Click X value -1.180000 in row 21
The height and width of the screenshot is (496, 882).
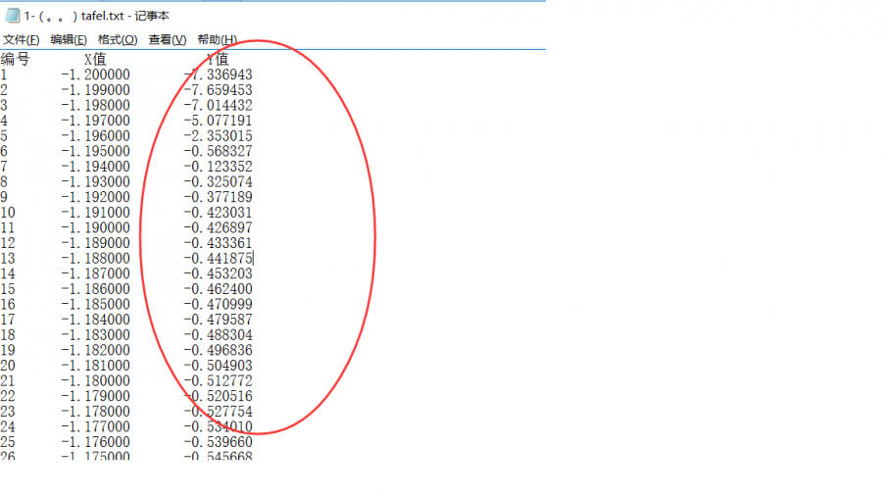coord(96,380)
